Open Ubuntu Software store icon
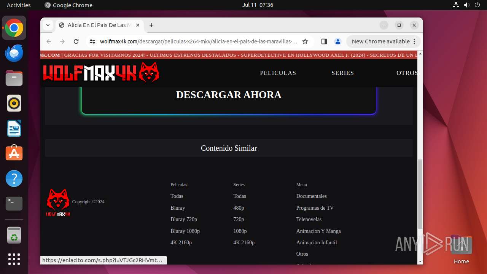 (14, 153)
